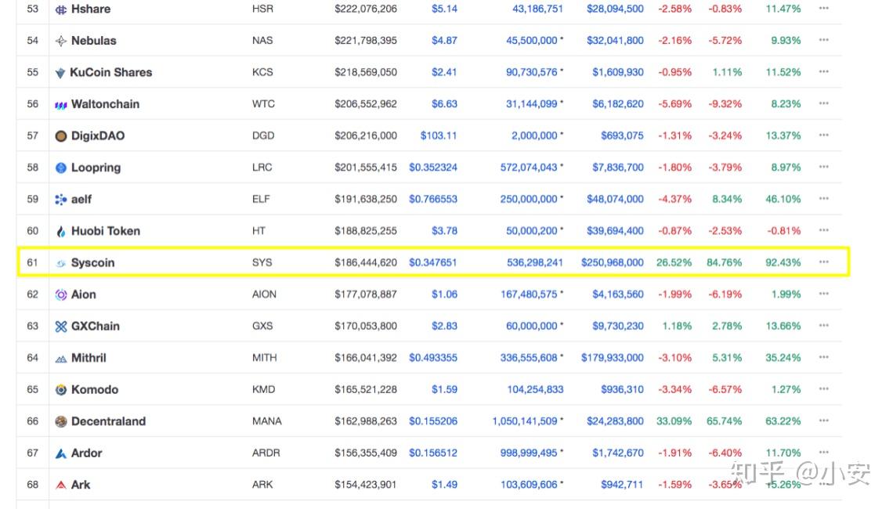Image resolution: width=893 pixels, height=509 pixels.
Task: Click Decentraland's supply 1,050,141,509
Action: pos(525,421)
